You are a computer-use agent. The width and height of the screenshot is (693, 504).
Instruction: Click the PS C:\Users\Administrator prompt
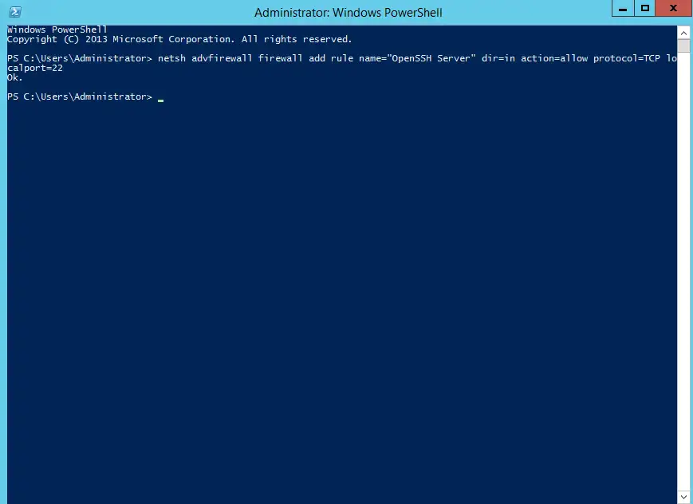(78, 96)
